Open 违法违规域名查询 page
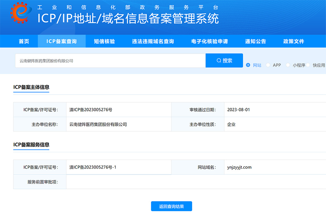 tap(153, 41)
